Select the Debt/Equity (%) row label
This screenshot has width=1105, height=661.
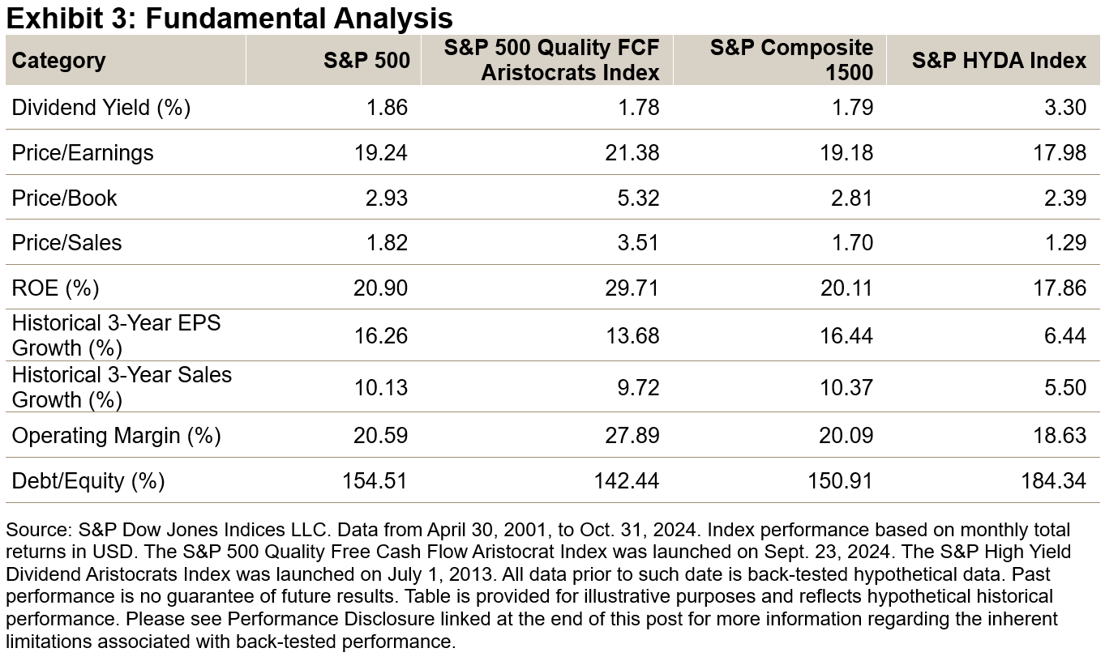pos(88,481)
